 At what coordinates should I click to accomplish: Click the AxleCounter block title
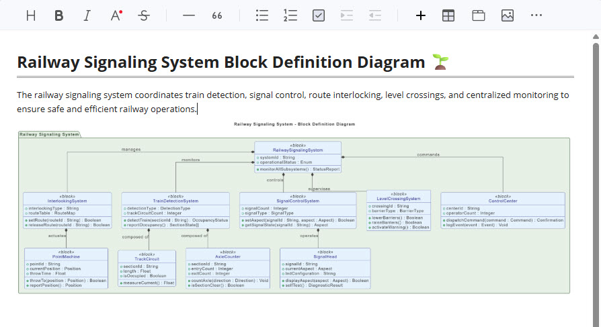(x=228, y=257)
